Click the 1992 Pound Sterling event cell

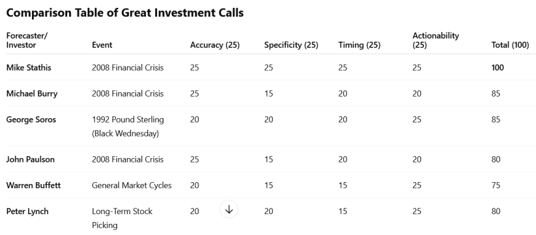[x=128, y=126]
